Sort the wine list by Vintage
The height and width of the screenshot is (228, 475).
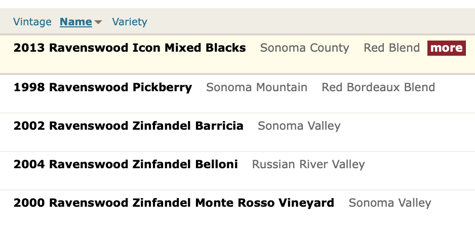(x=32, y=22)
